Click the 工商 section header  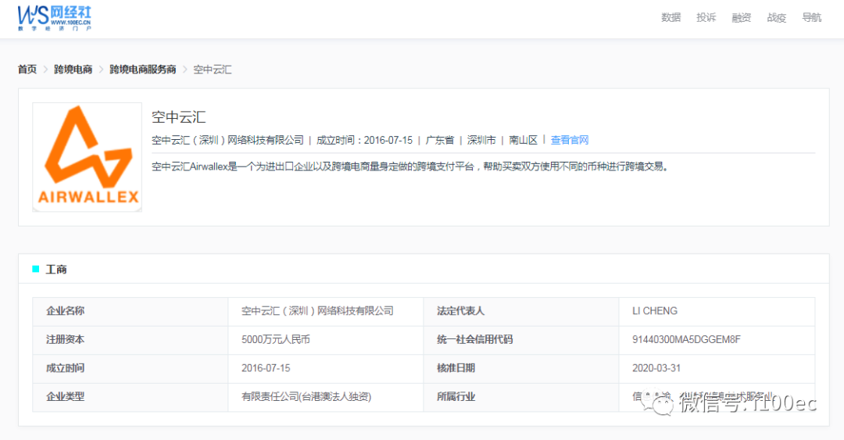[56, 269]
